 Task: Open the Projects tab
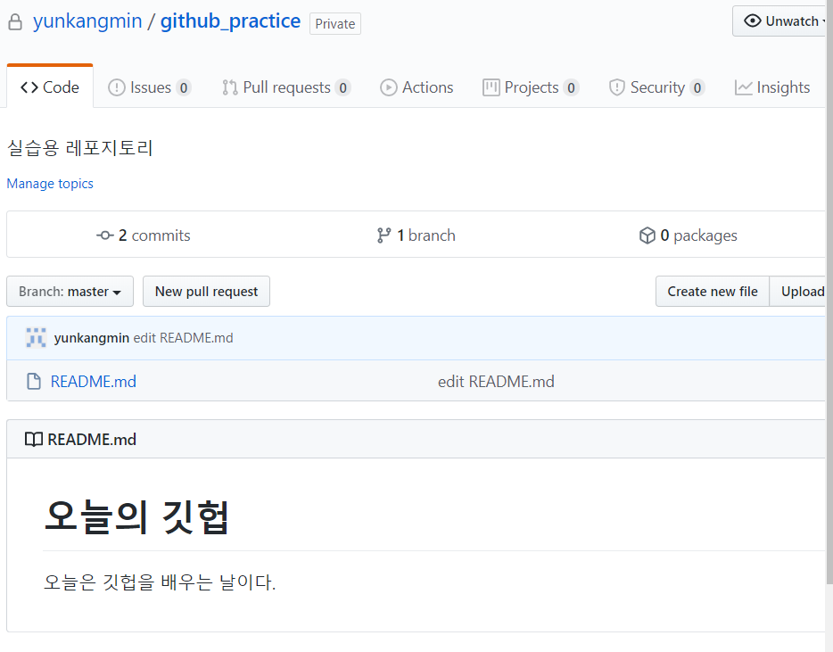(531, 87)
